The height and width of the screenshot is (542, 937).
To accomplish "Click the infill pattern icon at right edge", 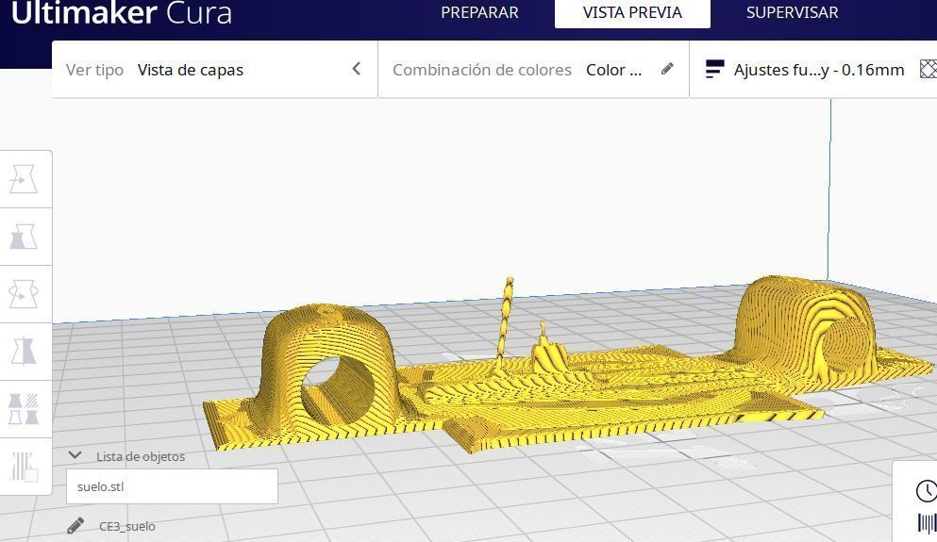I will pyautogui.click(x=929, y=69).
